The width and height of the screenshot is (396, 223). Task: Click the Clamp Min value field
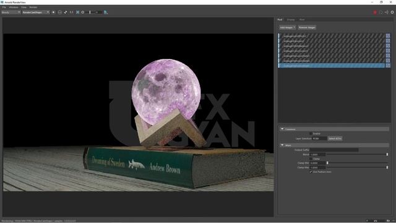[317, 163]
